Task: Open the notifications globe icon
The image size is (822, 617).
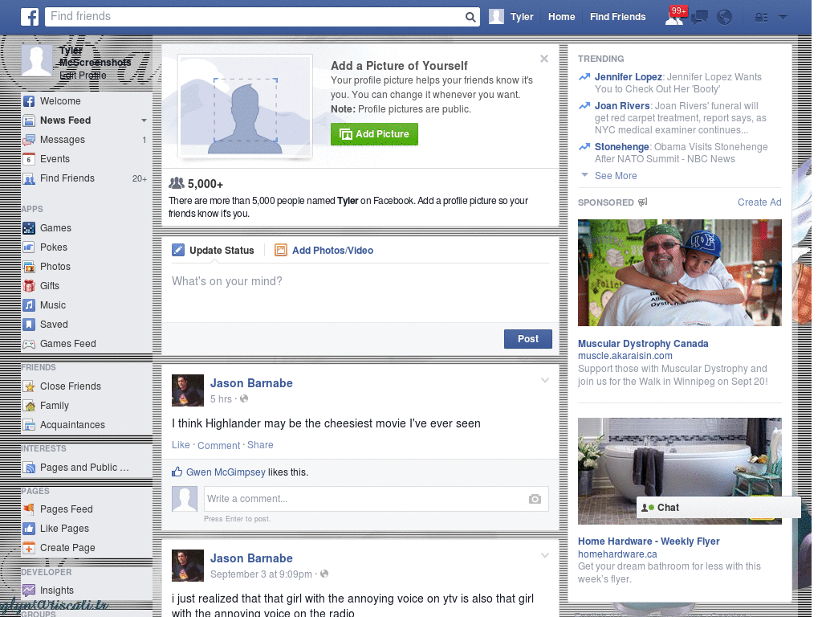Action: tap(725, 18)
